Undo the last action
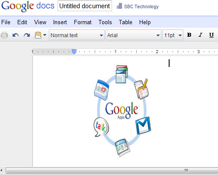Image resolution: width=218 pixels, height=175 pixels. (x=16, y=35)
